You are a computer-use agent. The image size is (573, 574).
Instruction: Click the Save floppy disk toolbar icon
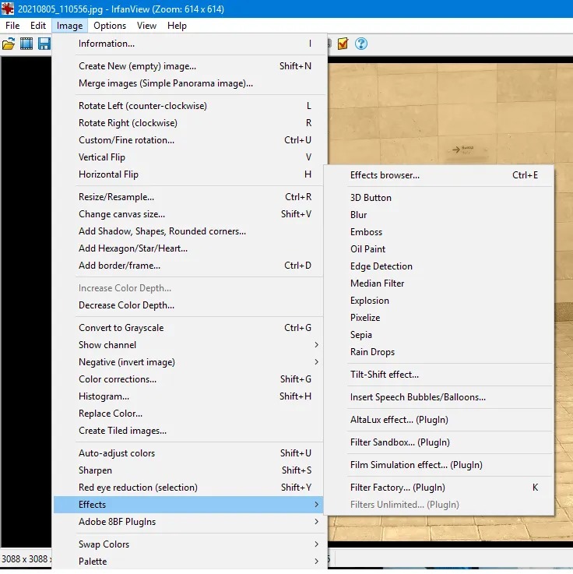coord(44,44)
